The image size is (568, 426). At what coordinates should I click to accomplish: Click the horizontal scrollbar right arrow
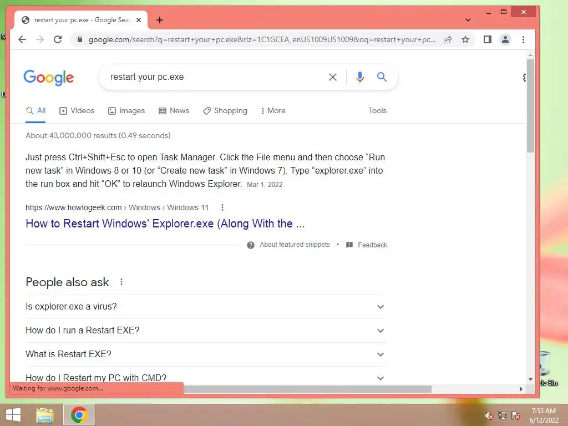point(521,389)
